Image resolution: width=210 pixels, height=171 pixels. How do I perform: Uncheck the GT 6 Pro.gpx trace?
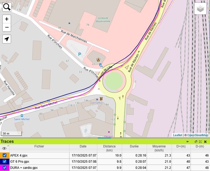[x=5, y=161]
